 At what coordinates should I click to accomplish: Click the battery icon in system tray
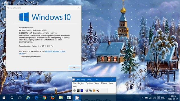coord(146,98)
